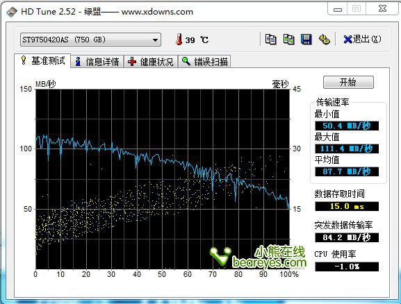Switch to the 错误扫描 tab
This screenshot has height=304, width=401.
coord(204,62)
